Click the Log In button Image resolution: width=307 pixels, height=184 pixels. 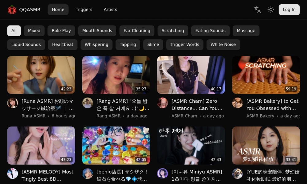coord(289,10)
